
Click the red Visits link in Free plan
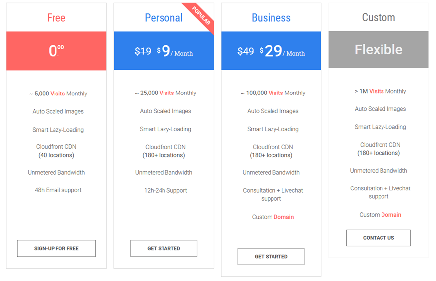(57, 94)
